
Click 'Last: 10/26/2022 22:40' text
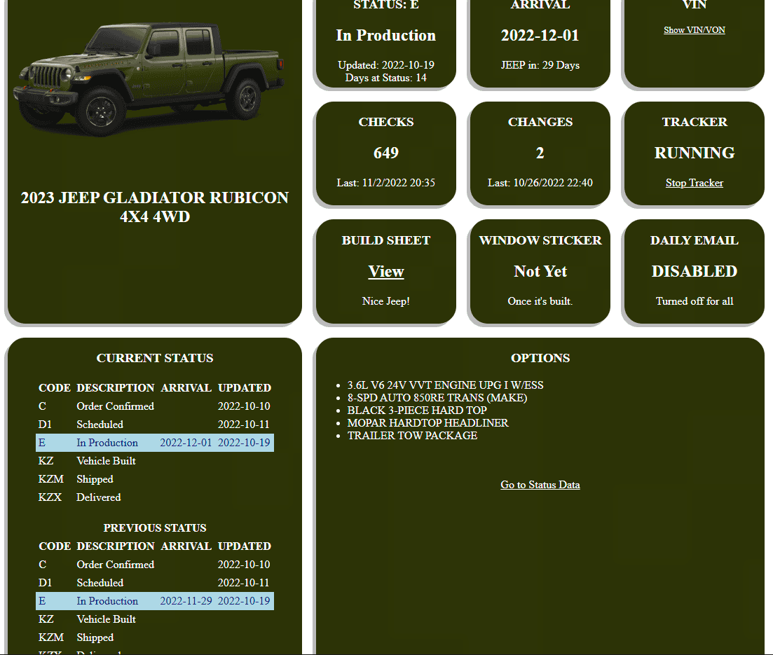tap(540, 183)
